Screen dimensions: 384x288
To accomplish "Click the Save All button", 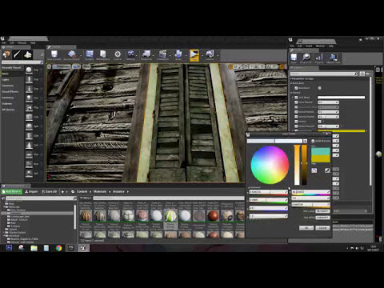I will [50, 191].
